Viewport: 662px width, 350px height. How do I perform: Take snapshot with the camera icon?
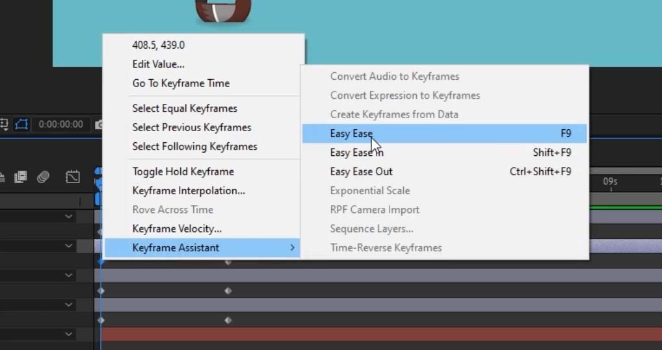coord(99,125)
